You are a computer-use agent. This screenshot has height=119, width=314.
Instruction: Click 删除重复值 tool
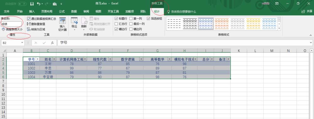pos(36,24)
